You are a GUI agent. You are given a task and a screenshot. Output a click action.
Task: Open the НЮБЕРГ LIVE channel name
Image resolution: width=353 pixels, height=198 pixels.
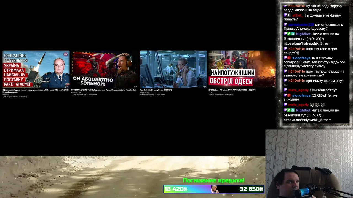pyautogui.click(x=76, y=92)
